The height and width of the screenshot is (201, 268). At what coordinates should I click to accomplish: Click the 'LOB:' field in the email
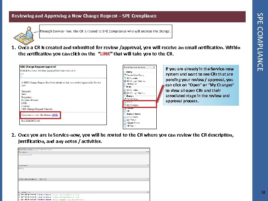[24, 103]
